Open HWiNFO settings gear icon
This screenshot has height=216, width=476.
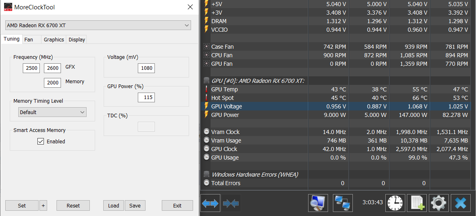(439, 203)
